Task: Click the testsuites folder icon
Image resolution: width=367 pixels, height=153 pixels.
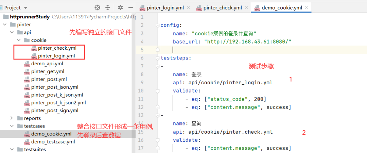Action: coord(20,149)
